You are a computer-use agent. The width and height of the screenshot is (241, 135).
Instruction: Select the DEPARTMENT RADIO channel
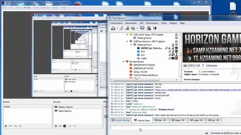click(x=144, y=65)
